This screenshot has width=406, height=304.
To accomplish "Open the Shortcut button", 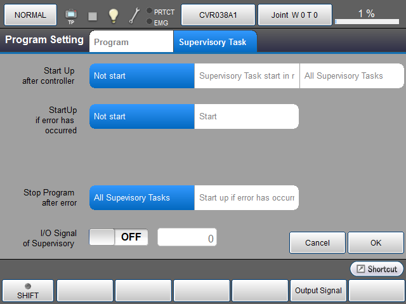I will coord(377,269).
